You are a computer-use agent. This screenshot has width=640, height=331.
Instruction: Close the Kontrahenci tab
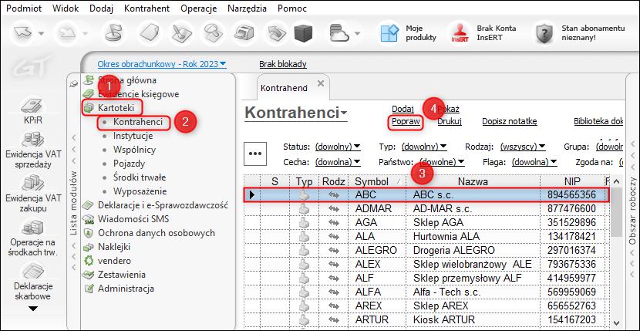(321, 83)
